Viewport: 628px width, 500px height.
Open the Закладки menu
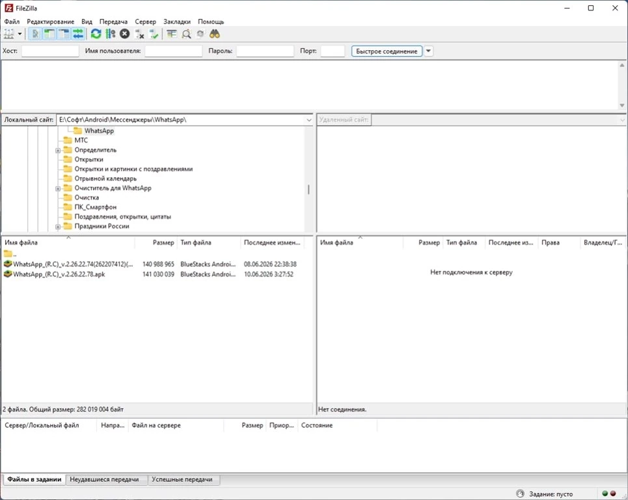(177, 21)
